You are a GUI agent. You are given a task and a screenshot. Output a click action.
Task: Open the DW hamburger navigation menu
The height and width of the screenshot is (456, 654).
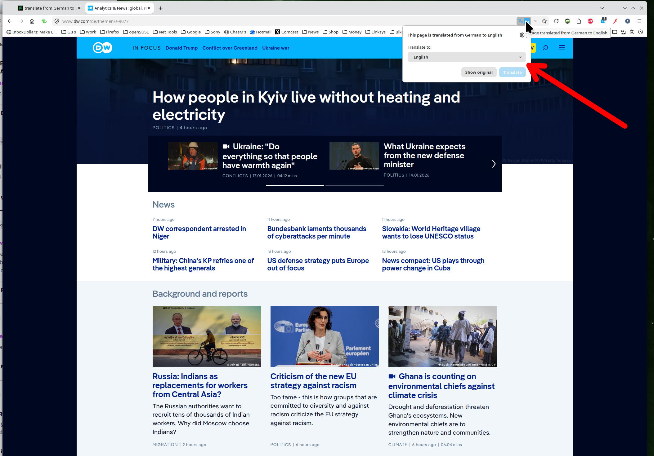pos(562,48)
